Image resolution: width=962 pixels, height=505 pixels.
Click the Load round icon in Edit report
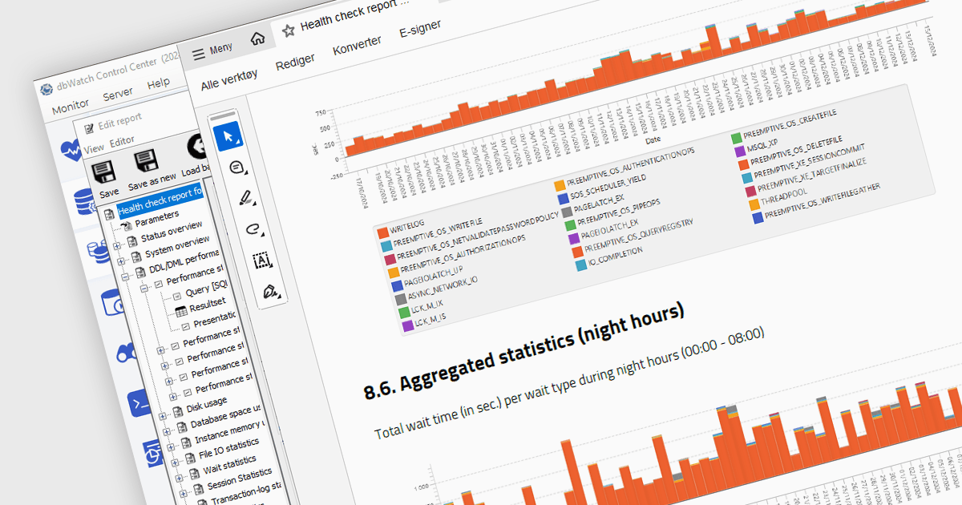tap(197, 147)
